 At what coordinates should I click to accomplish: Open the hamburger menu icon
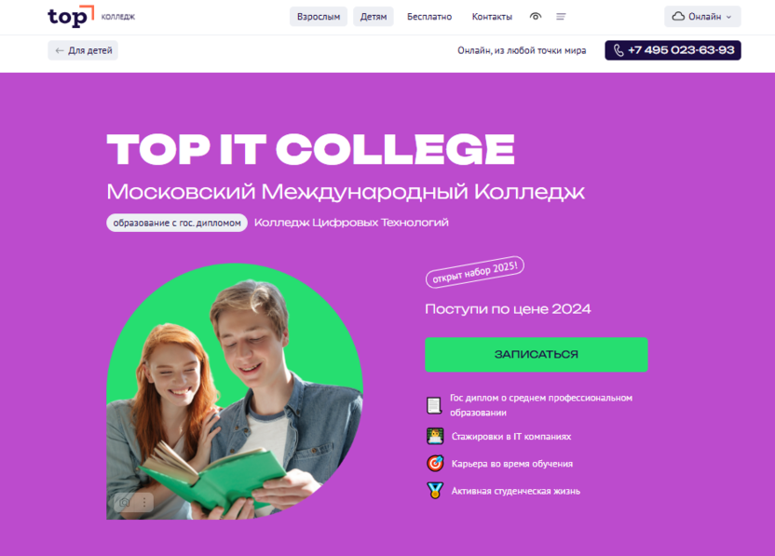coord(561,17)
